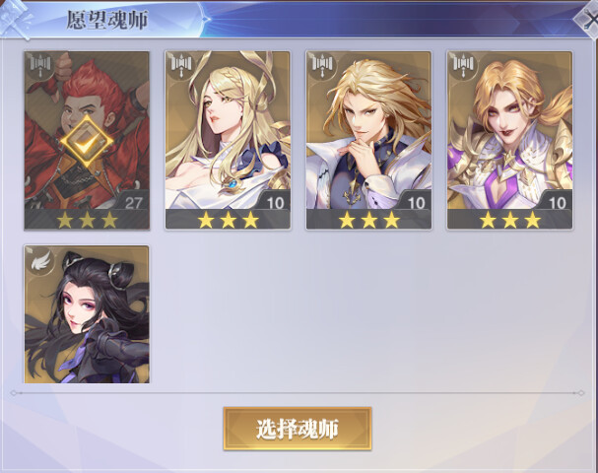The width and height of the screenshot is (598, 473).
Task: Click hammer emblem in top-left header corner
Action: pos(15,19)
